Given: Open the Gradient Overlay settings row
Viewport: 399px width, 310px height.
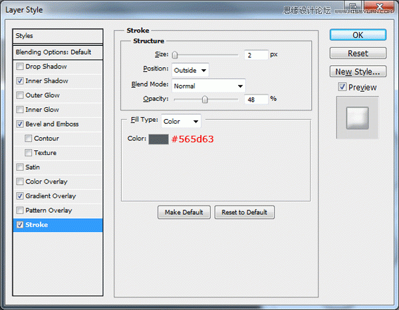Looking at the screenshot, I should click(x=58, y=196).
